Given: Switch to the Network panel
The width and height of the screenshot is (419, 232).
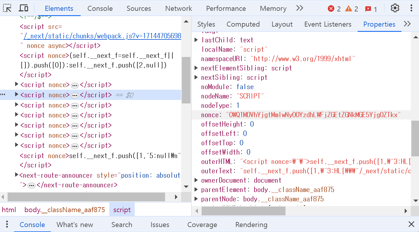Looking at the screenshot, I should (178, 8).
